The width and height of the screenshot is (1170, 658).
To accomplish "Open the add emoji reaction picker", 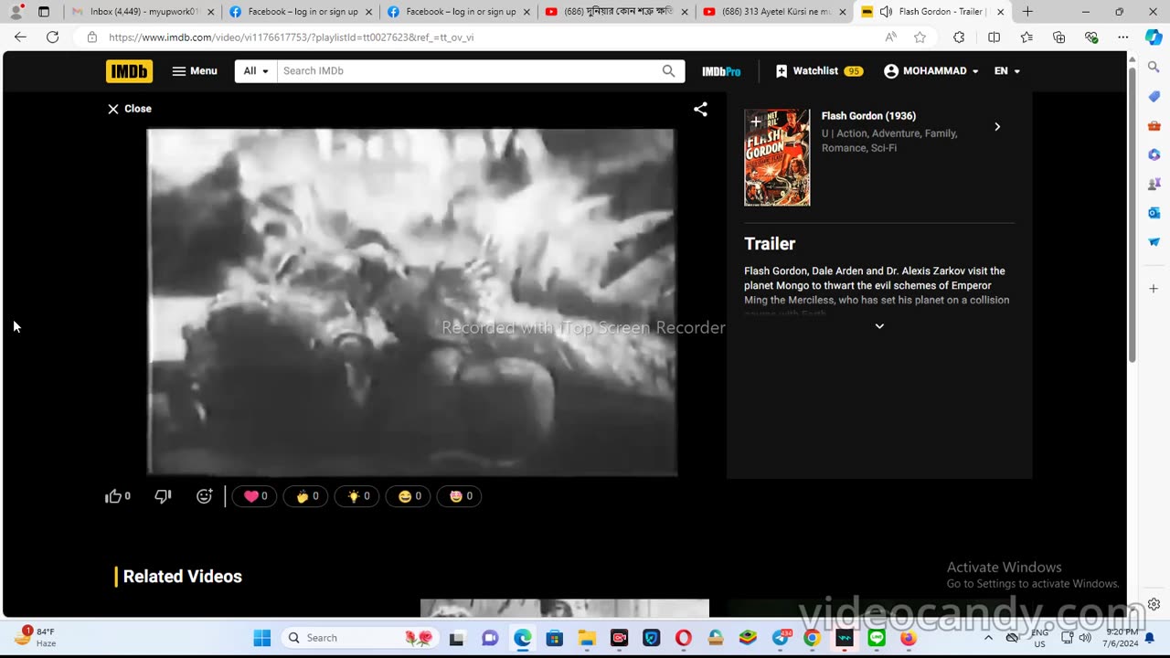I will point(205,496).
